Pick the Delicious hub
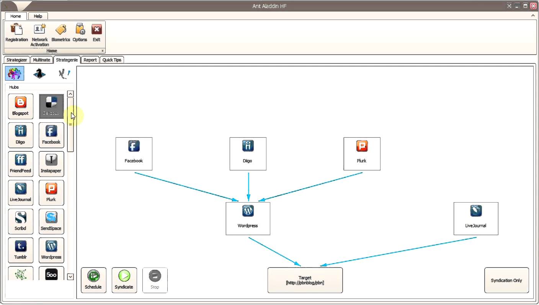This screenshot has width=539, height=305. click(51, 106)
